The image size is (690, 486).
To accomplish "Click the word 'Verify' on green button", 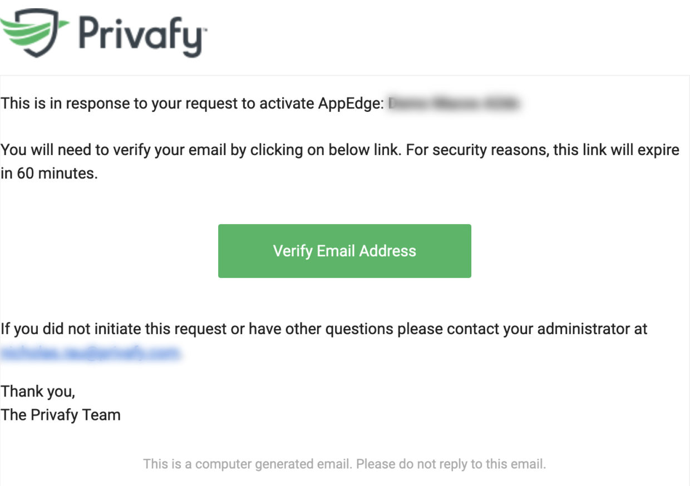I will click(x=293, y=251).
